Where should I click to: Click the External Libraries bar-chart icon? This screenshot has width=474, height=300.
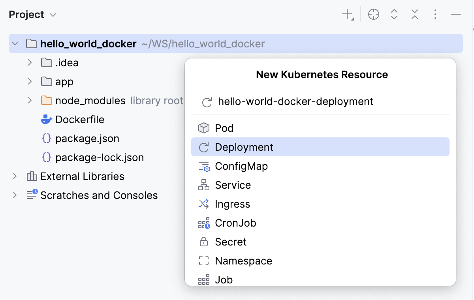click(32, 176)
